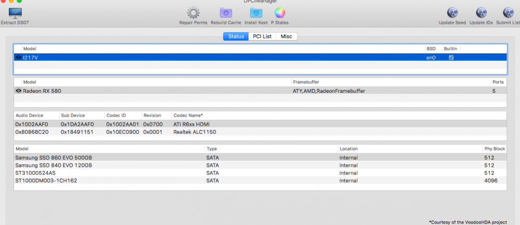Select the en0 BSD value
Screen dimensions: 520x225
pyautogui.click(x=431, y=58)
